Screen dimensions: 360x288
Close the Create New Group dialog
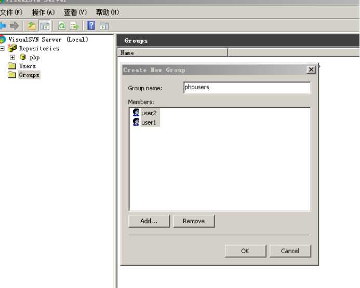(311, 70)
